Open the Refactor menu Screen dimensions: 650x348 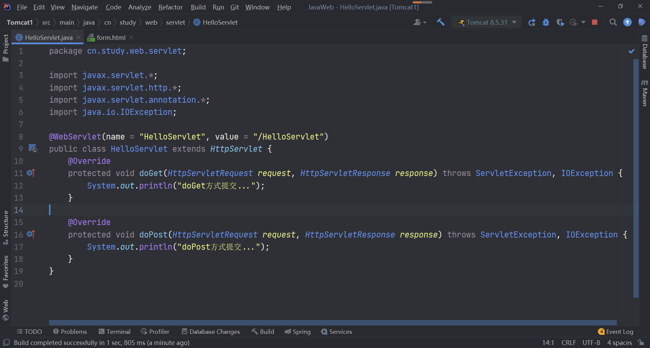pos(170,7)
